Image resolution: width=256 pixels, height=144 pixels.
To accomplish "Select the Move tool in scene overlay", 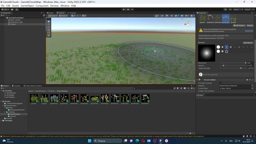I will pos(49,24).
